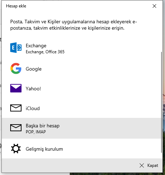Click the account list vertical scrollbar

pyautogui.click(x=161, y=102)
